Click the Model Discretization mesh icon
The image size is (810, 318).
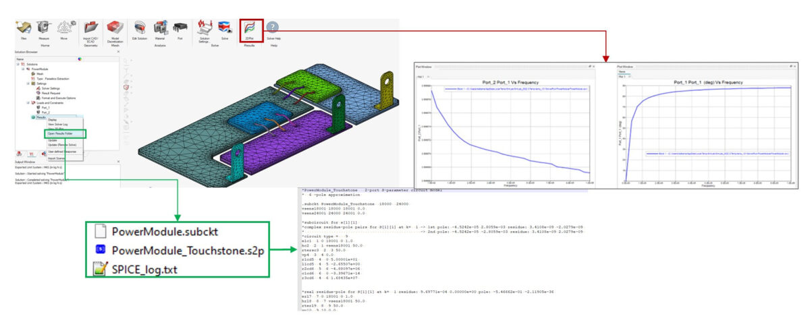tap(114, 28)
